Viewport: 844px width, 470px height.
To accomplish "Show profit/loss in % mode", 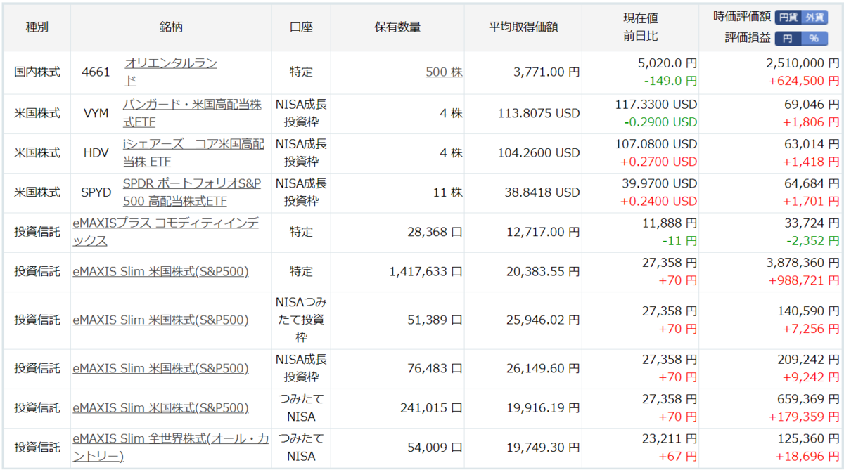I will [814, 38].
